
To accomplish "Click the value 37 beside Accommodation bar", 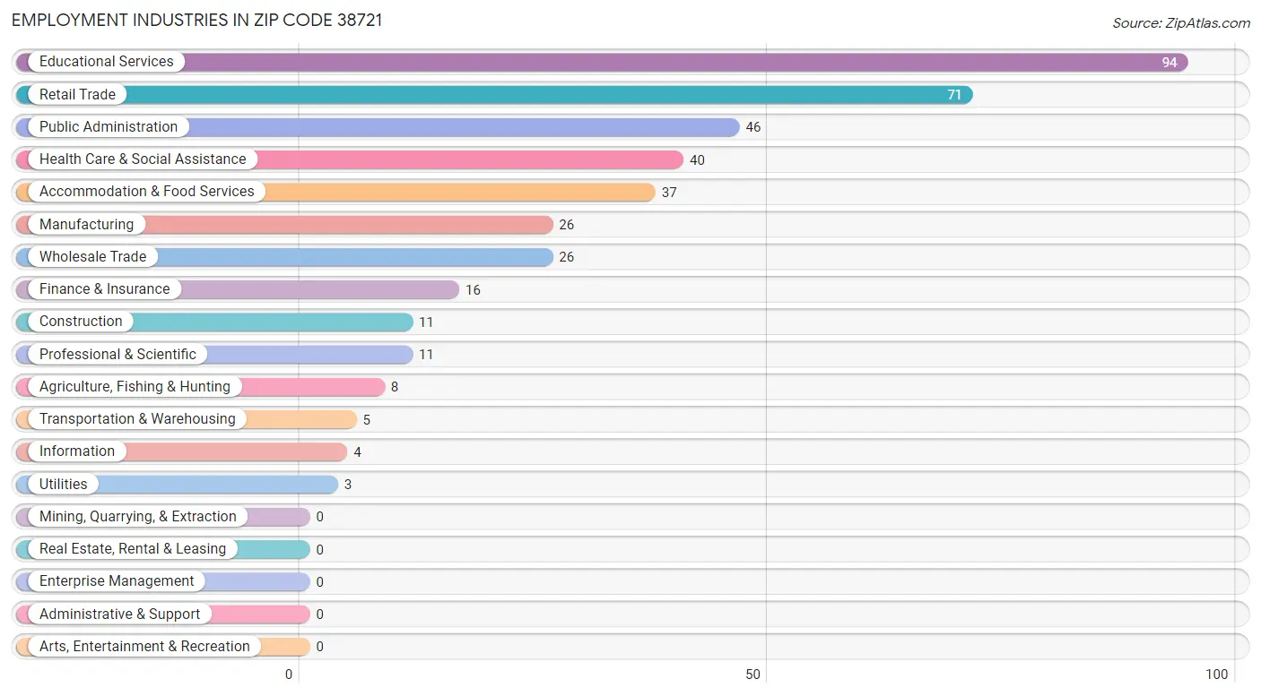I will pyautogui.click(x=669, y=193).
